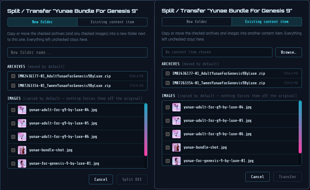Switch to New folder tab in Split Off dialog

pos(42,22)
